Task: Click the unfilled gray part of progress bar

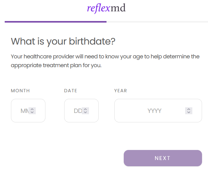Action: click(157, 22)
